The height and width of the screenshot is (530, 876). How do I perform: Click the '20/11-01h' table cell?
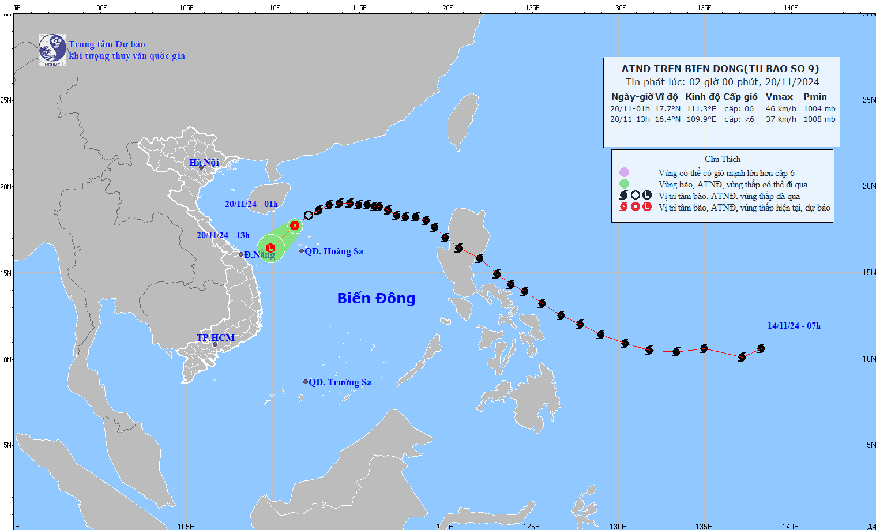coord(630,108)
